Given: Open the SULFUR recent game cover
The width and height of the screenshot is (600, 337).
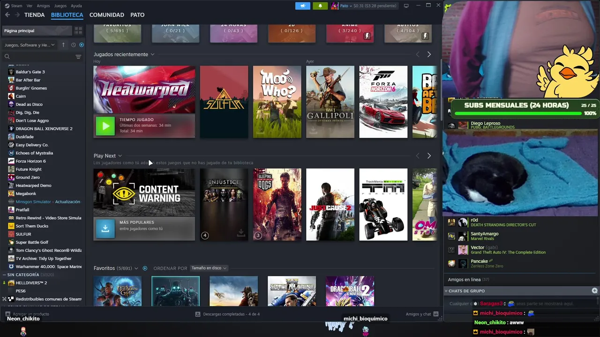Looking at the screenshot, I should (224, 102).
